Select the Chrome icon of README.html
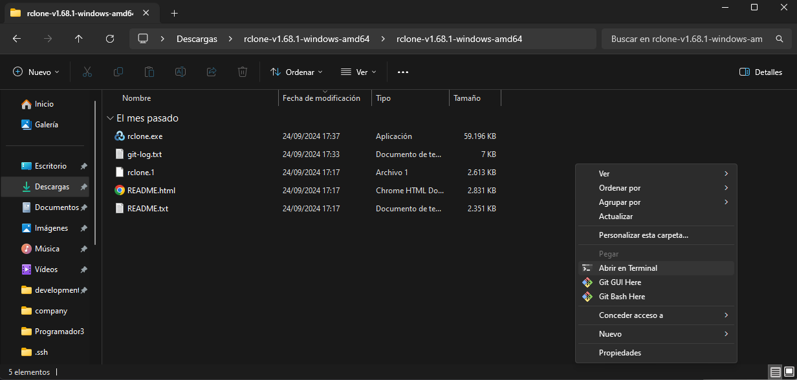 (119, 191)
